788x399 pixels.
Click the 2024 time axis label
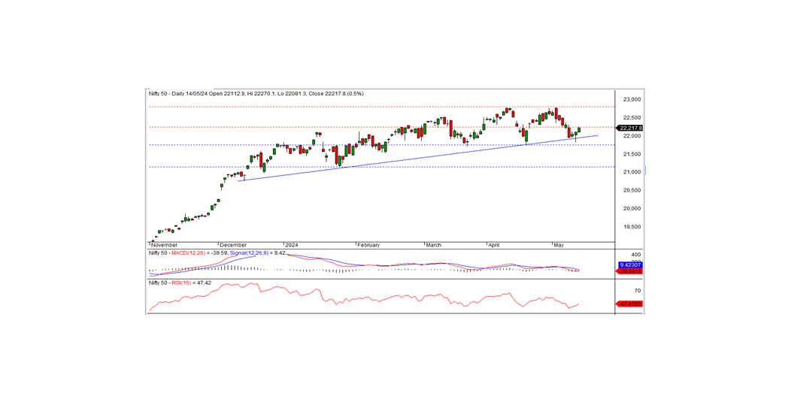(292, 245)
